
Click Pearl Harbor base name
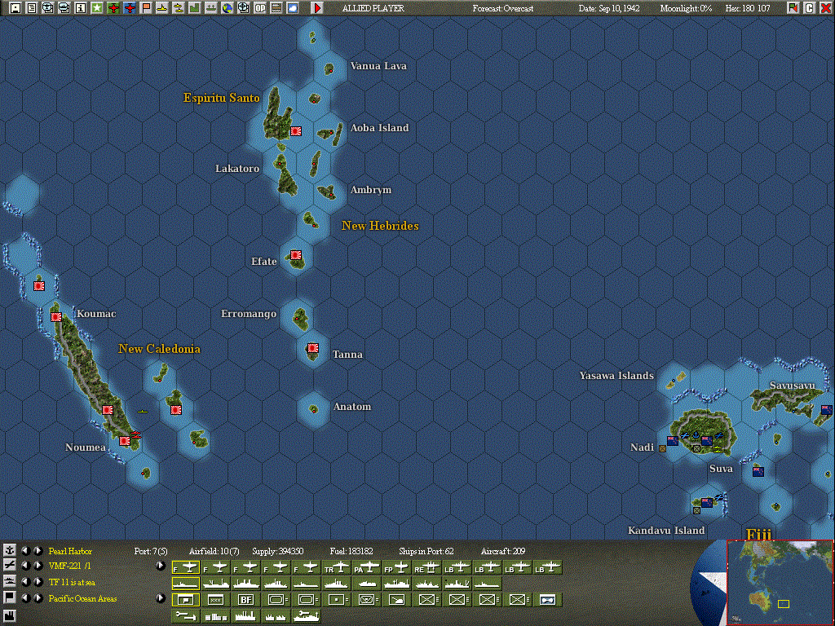click(x=70, y=551)
